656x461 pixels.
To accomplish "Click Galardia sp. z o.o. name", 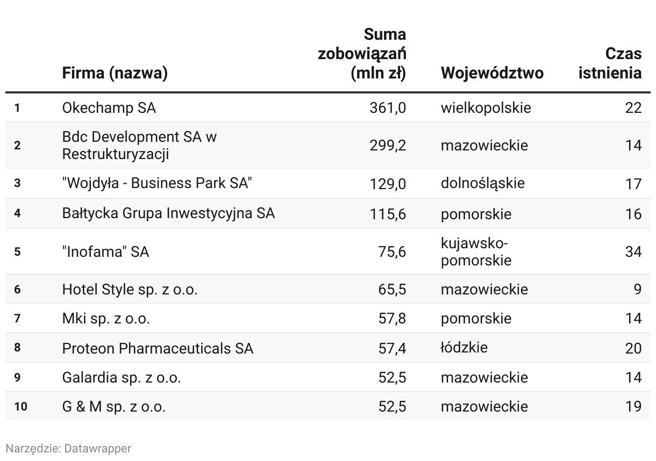I will click(x=122, y=378).
